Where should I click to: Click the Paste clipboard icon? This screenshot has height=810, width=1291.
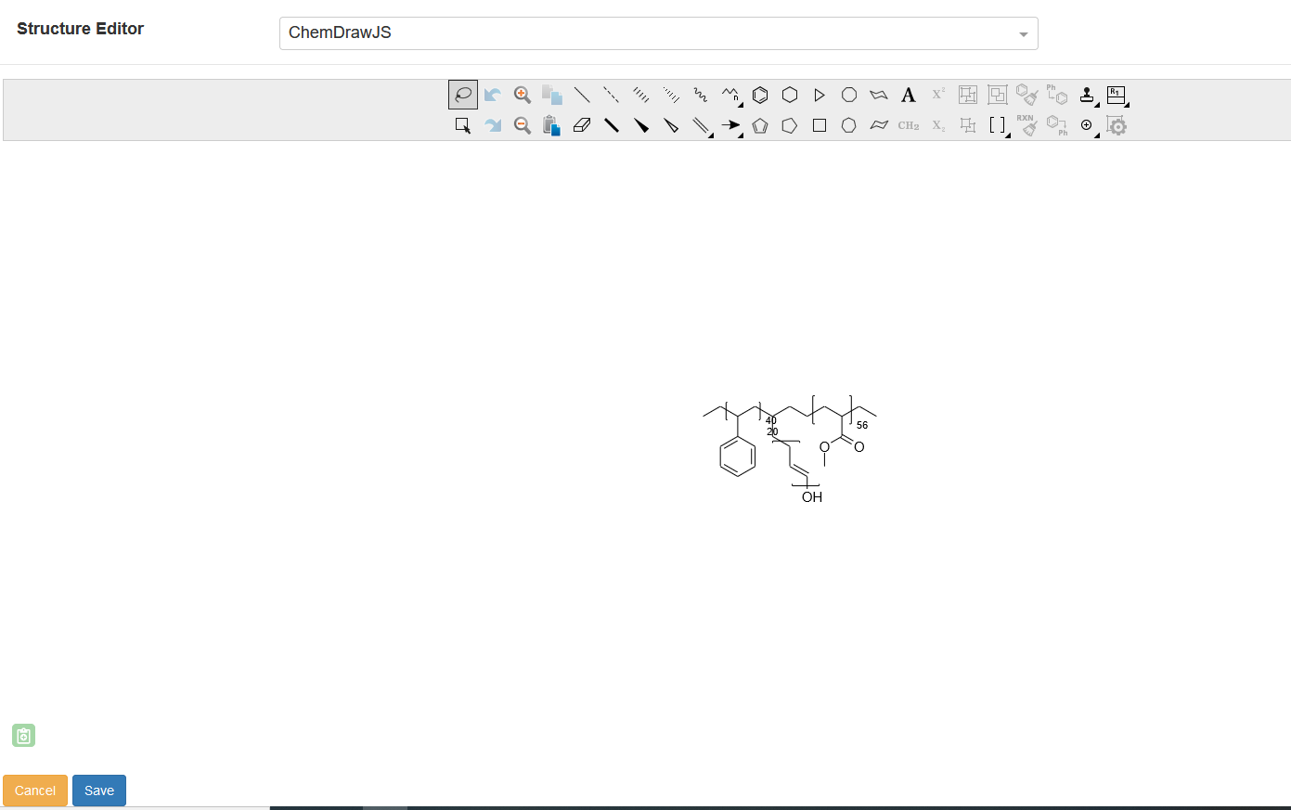tap(551, 125)
